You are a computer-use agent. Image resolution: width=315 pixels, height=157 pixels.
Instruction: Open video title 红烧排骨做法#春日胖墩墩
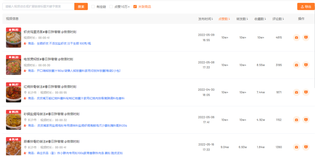[x=50, y=87]
